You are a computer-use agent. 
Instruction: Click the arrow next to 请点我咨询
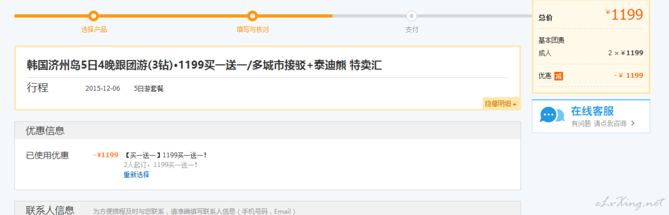[x=633, y=123]
